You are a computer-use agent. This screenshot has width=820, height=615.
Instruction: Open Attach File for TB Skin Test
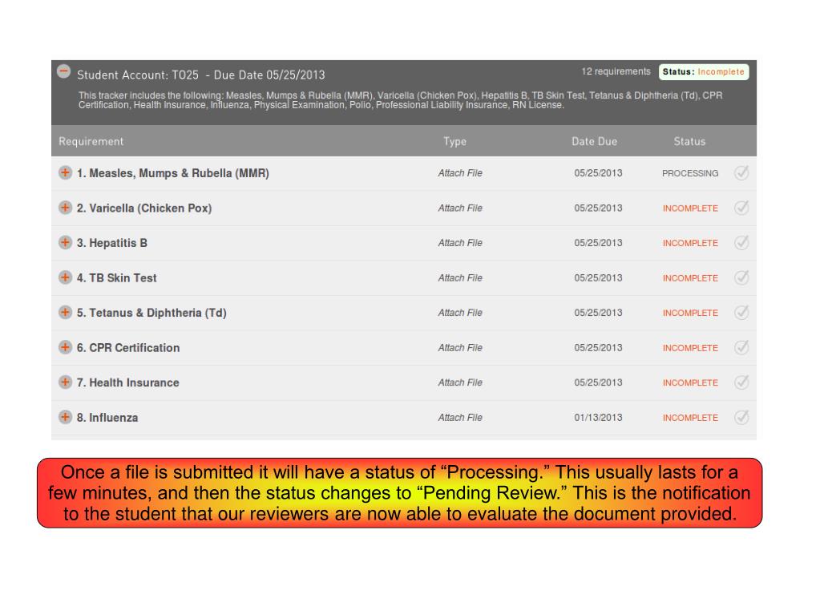[460, 278]
